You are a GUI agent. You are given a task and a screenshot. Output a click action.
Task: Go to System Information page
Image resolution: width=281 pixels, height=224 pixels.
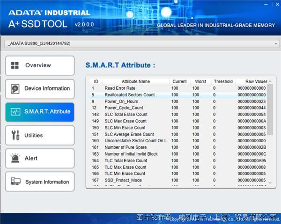[40, 182]
